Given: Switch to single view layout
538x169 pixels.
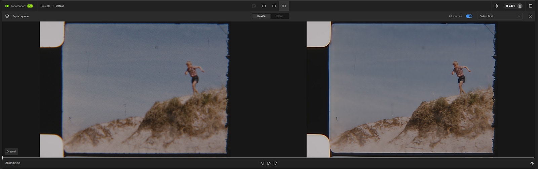Looking at the screenshot, I should tap(264, 6).
